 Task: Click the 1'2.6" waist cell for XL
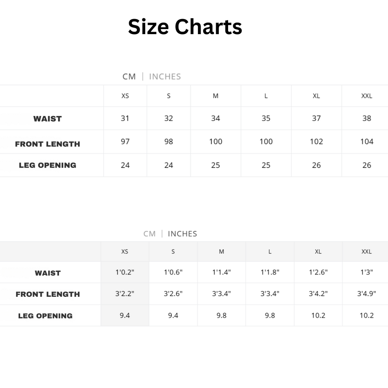click(318, 272)
